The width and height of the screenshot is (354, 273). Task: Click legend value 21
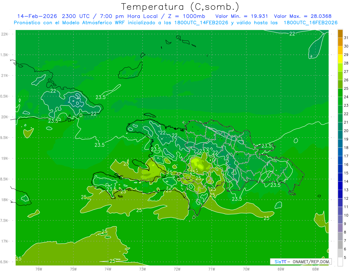346,122
